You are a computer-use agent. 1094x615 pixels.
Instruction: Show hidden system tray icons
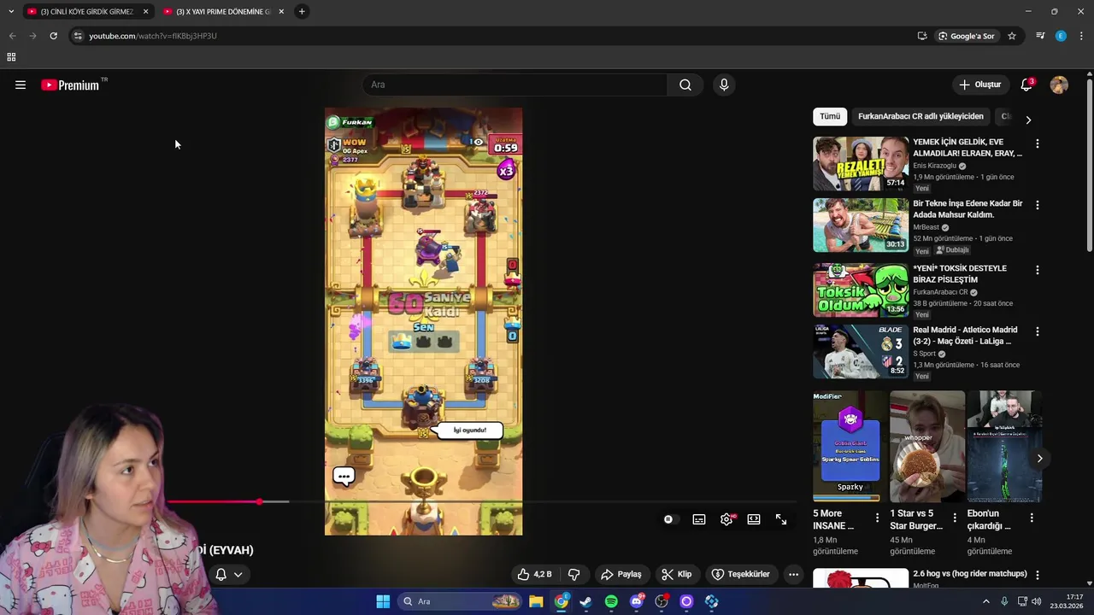click(985, 601)
